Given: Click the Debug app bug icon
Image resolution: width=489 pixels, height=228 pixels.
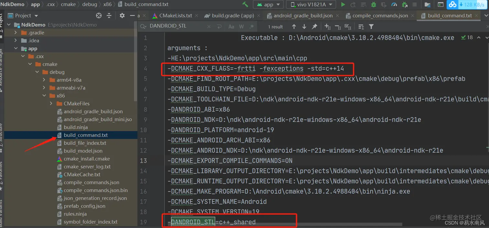Looking at the screenshot, I should click(x=374, y=5).
